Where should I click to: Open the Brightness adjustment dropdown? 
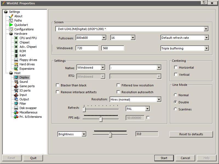click(72, 134)
